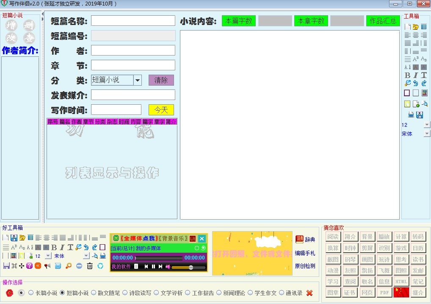Choose the 学生作文 radio option
This screenshot has height=304, width=431.
250,293
